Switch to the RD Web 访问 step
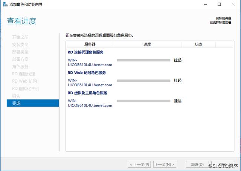 click(24, 81)
